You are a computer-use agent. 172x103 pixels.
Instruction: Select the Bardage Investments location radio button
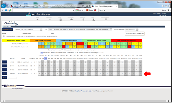4,36
